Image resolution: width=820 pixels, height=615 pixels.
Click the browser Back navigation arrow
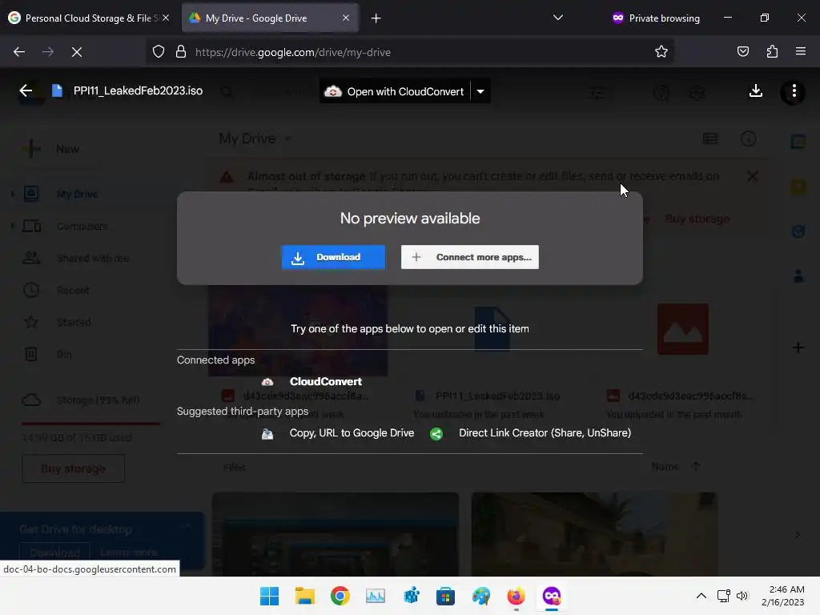[x=19, y=52]
